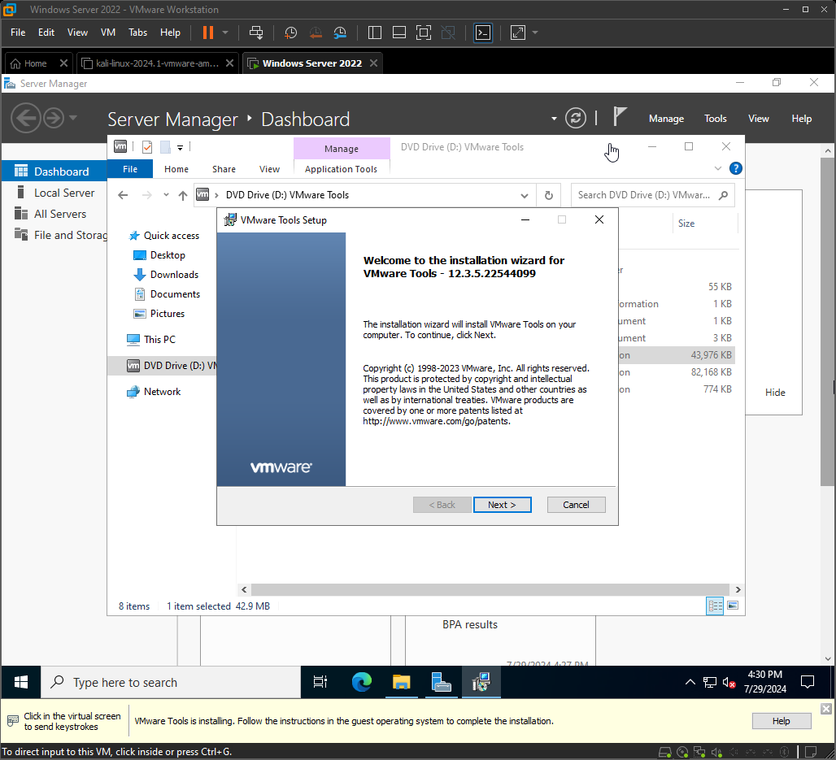Toggle the VMware library sidebar

coord(375,33)
